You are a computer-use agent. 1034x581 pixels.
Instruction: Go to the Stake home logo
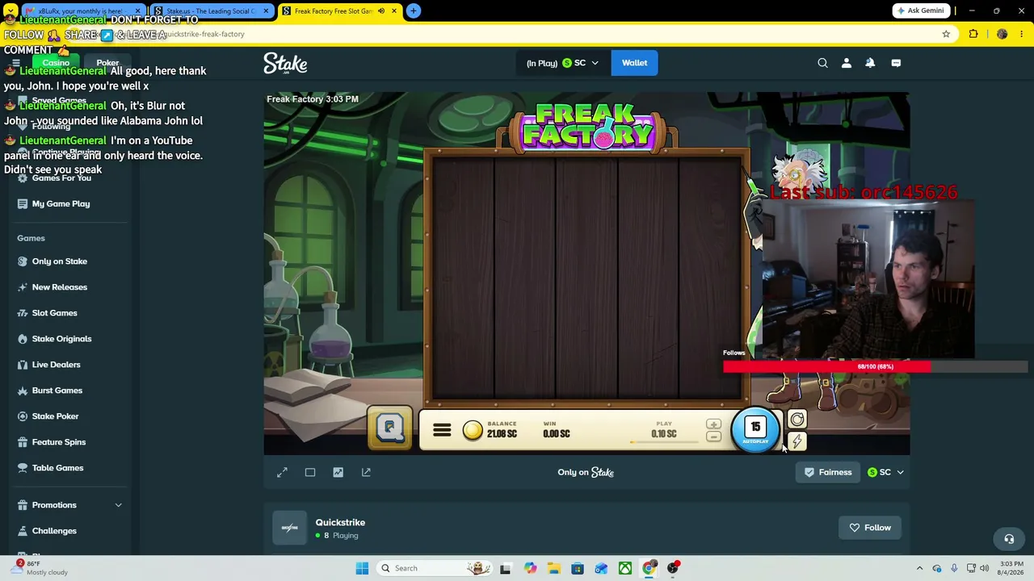tap(285, 63)
